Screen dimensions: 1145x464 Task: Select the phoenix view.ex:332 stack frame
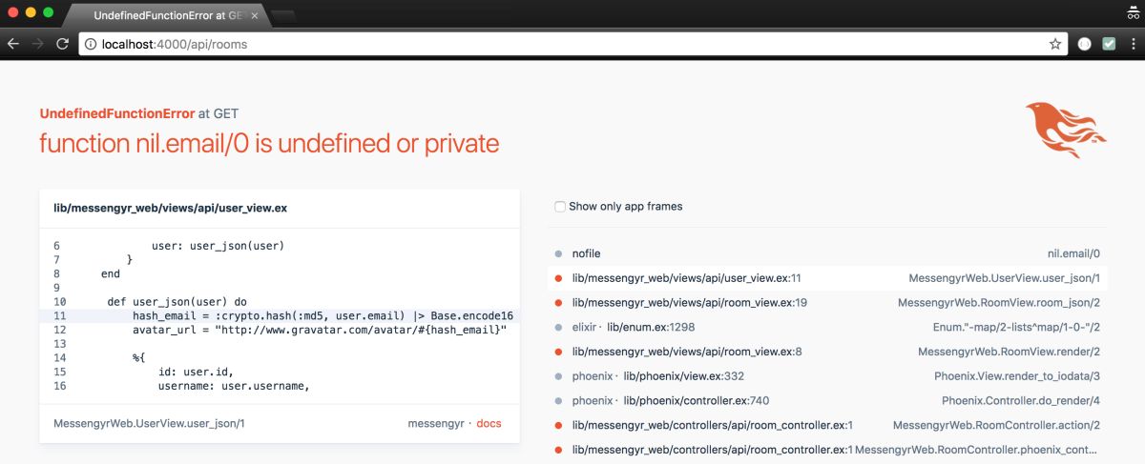826,376
